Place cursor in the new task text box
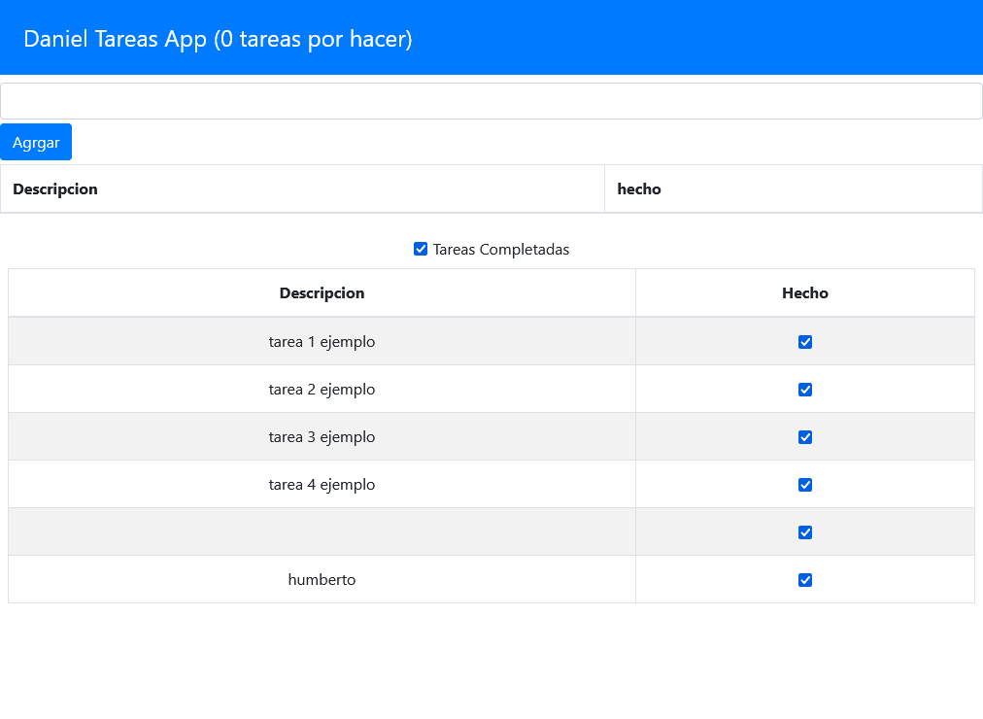 (x=491, y=100)
